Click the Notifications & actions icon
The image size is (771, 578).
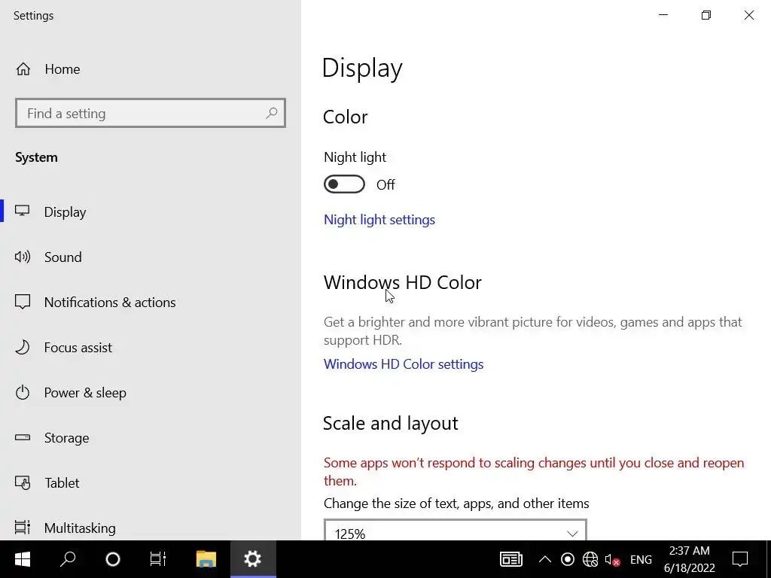pyautogui.click(x=23, y=302)
